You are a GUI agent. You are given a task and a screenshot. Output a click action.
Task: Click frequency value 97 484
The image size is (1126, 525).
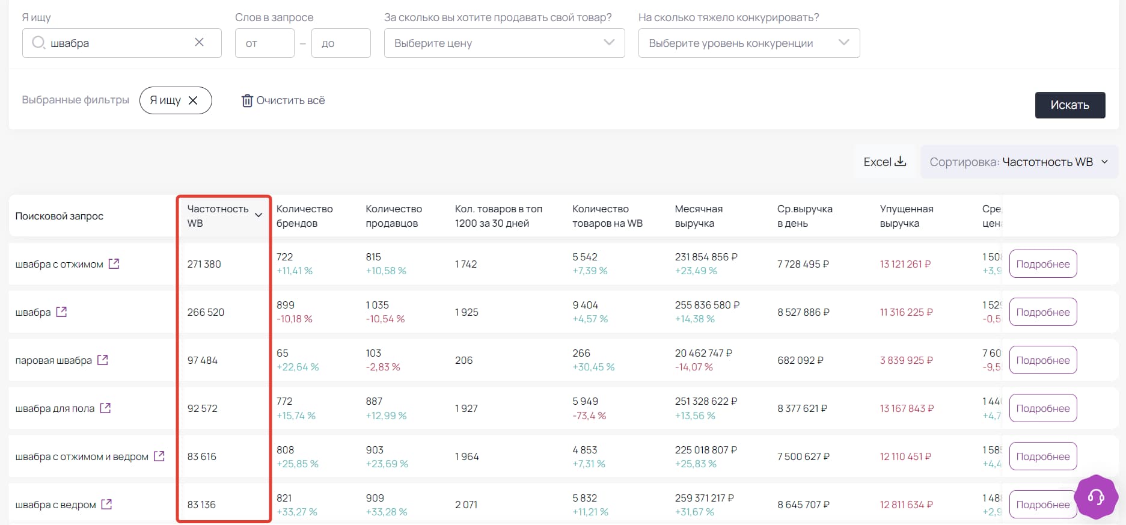click(x=202, y=360)
